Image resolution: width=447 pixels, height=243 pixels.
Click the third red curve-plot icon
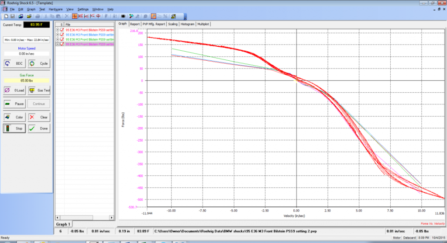pyautogui.click(x=93, y=16)
